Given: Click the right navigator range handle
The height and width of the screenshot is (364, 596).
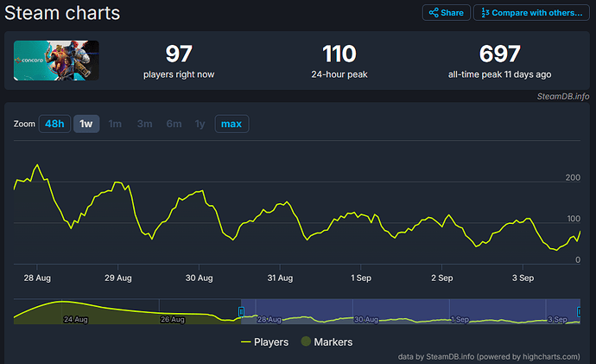Looking at the screenshot, I should tap(579, 312).
